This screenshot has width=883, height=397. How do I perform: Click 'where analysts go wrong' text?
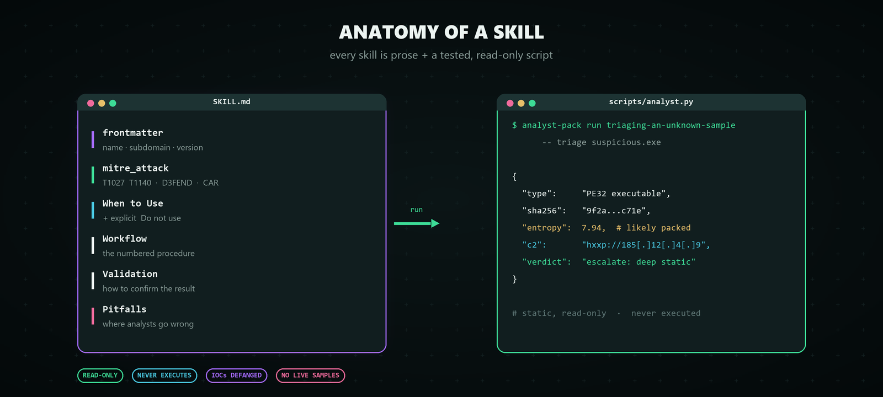click(x=148, y=324)
